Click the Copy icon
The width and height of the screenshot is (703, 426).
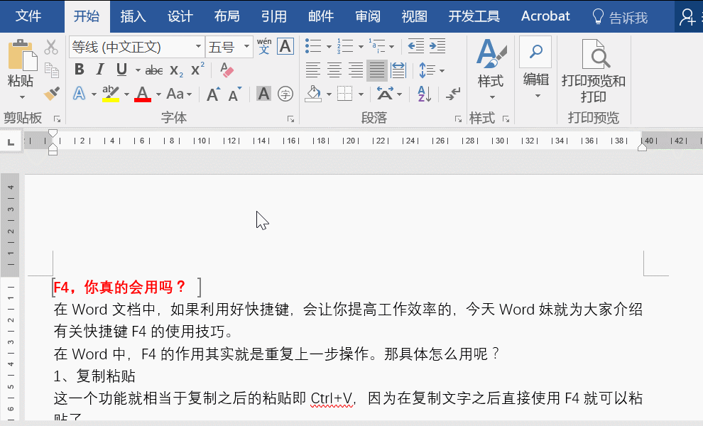[52, 70]
